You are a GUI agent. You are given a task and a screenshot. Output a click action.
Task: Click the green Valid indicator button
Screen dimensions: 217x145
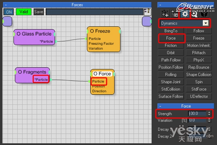tap(24, 12)
